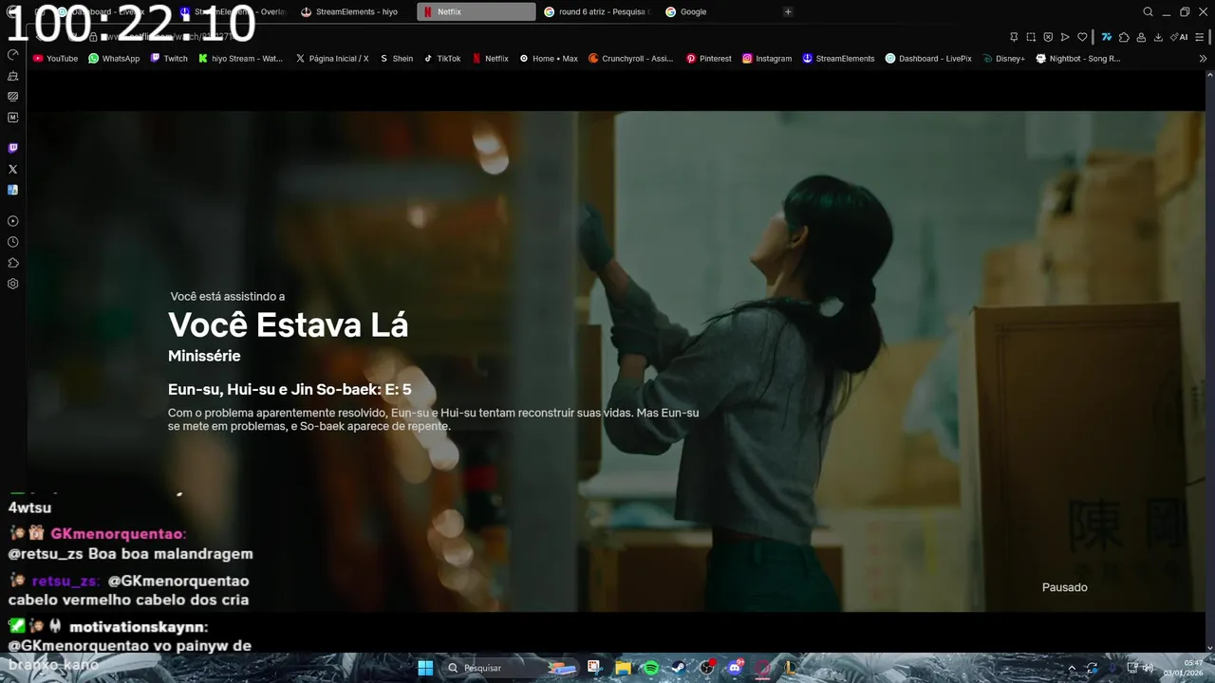Screen dimensions: 1215x683
Task: Click the M square sidebar icon
Action: point(13,118)
